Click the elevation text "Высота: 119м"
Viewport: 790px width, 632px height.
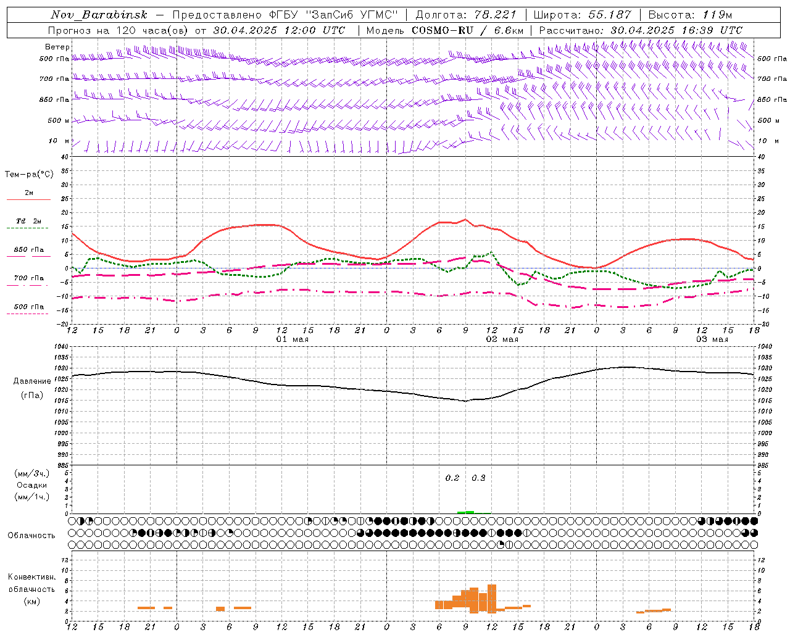tap(691, 15)
